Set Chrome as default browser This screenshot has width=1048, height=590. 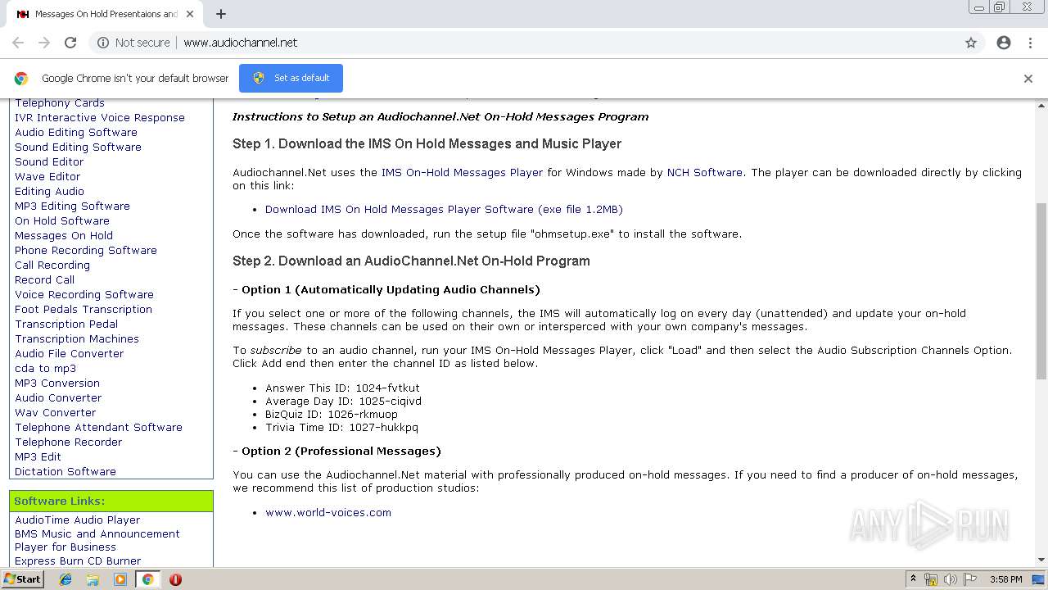pos(291,78)
